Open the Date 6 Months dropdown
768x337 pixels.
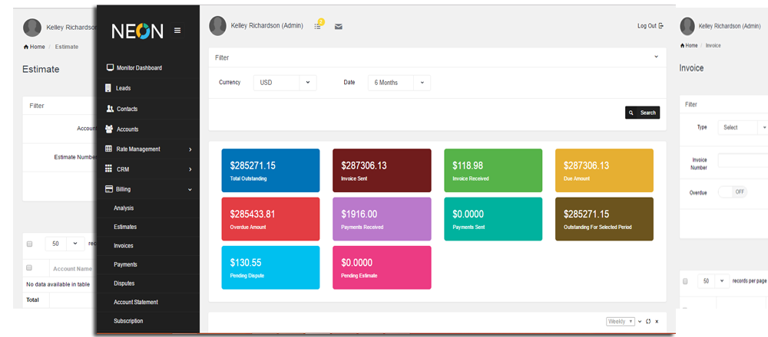(399, 83)
